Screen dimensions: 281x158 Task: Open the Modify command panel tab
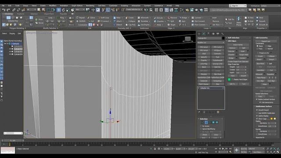(x=204, y=34)
